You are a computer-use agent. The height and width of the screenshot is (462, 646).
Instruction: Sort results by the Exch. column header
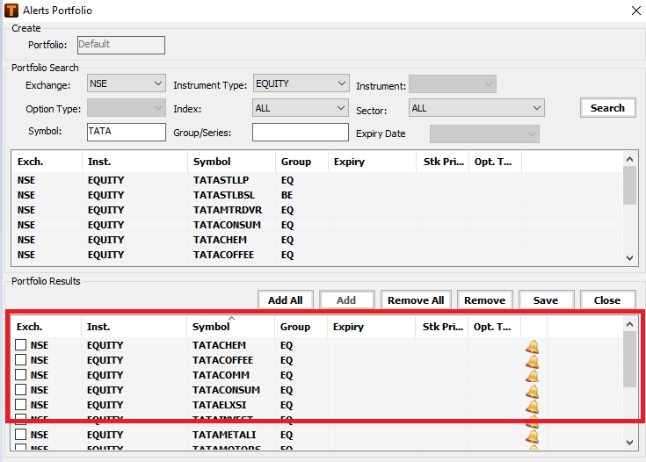[x=46, y=327]
